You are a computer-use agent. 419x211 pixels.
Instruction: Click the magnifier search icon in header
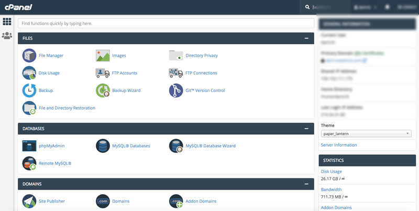pyautogui.click(x=307, y=7)
